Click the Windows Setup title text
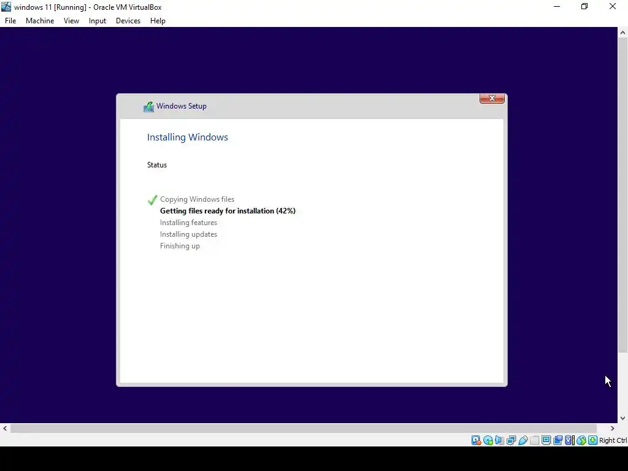Viewport: 628px width, 471px height. coord(182,106)
